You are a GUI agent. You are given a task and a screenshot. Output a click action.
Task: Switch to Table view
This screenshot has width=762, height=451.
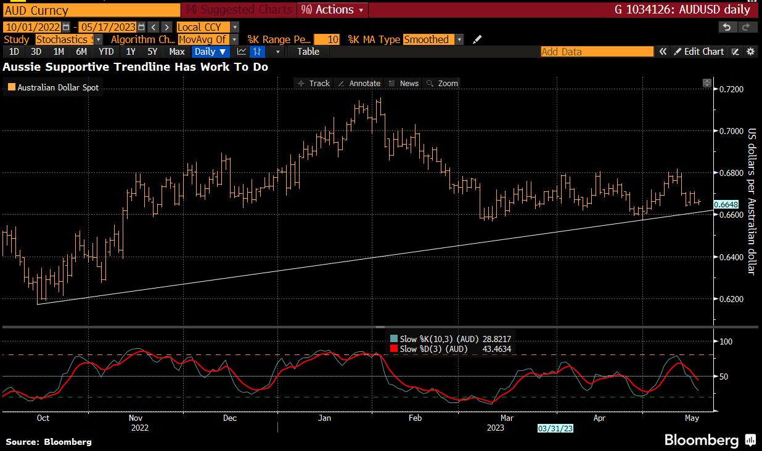coord(308,52)
